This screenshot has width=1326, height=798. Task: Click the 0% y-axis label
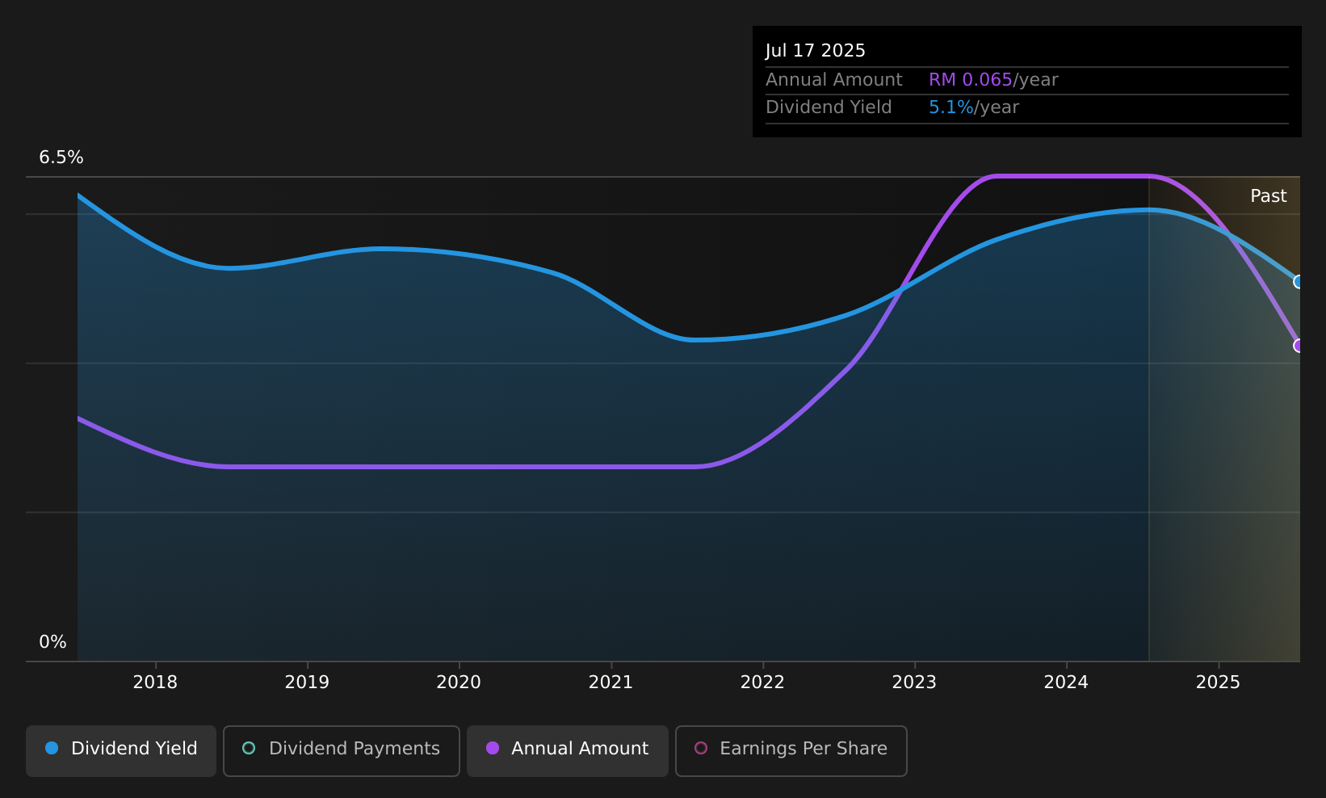[52, 642]
